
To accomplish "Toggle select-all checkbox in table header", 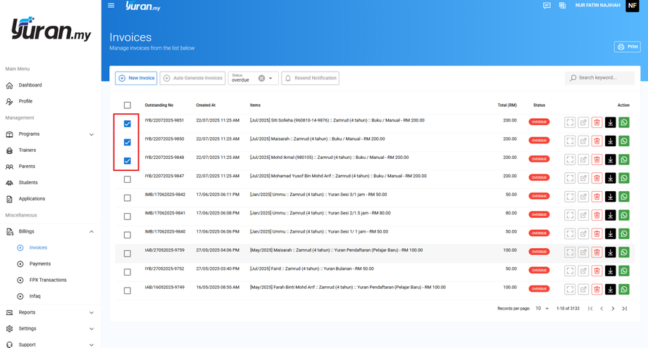I will pos(127,105).
